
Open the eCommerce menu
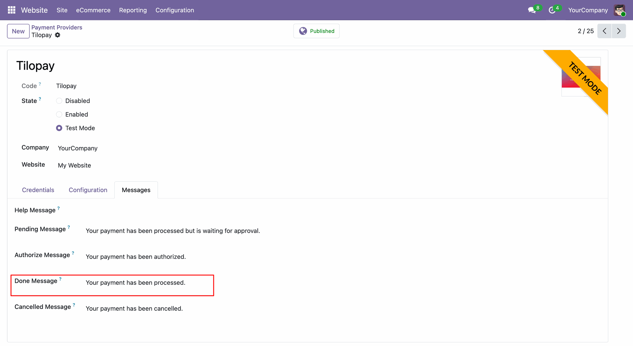point(93,10)
